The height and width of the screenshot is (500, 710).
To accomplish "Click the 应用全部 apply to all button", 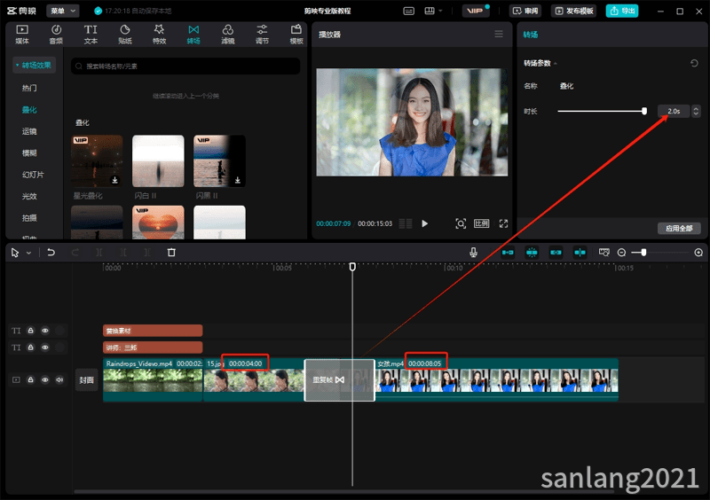I will point(679,229).
